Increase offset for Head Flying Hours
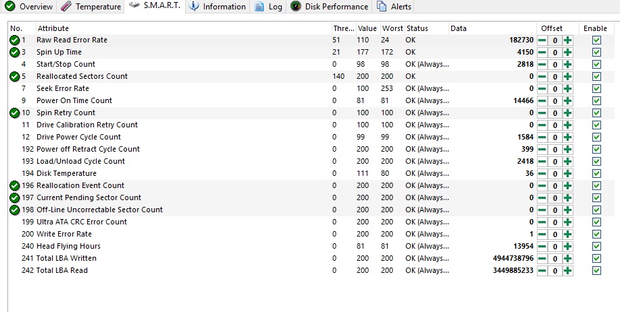 click(x=568, y=247)
